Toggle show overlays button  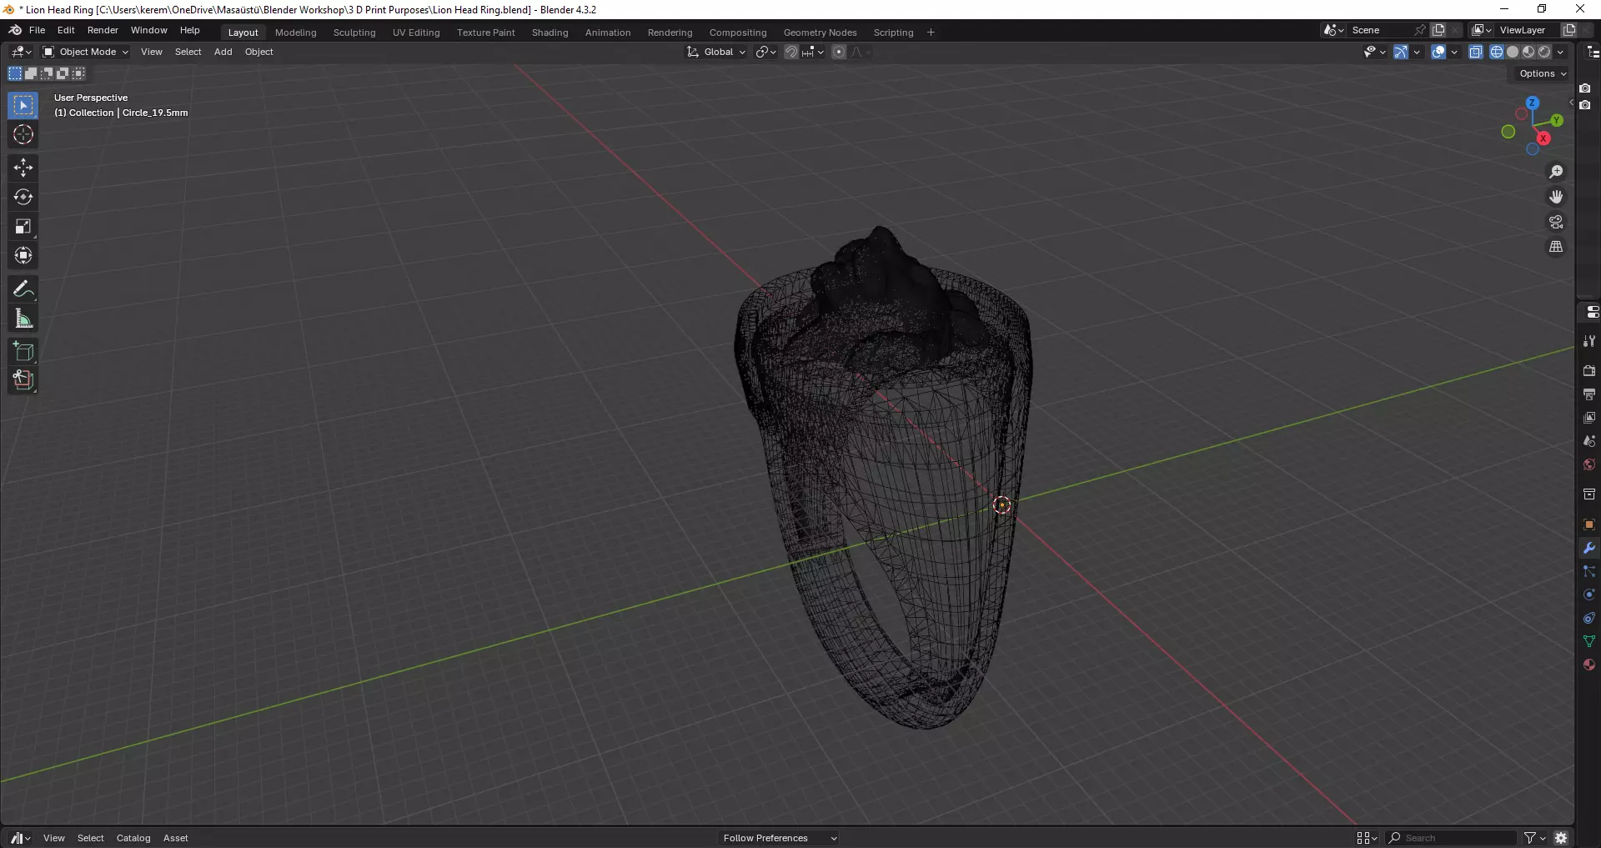tap(1438, 52)
